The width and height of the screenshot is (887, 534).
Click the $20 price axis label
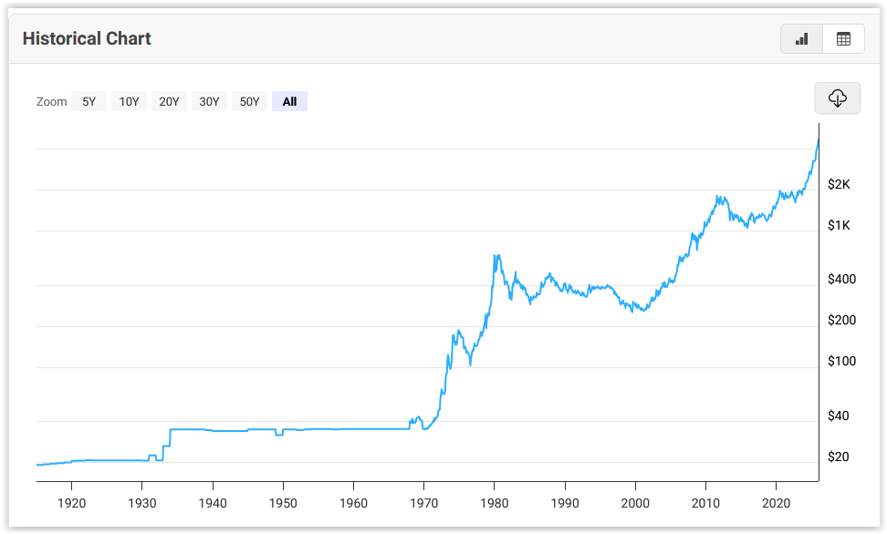[x=839, y=457]
